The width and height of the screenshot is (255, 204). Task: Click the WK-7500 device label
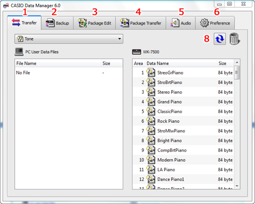[x=151, y=52]
